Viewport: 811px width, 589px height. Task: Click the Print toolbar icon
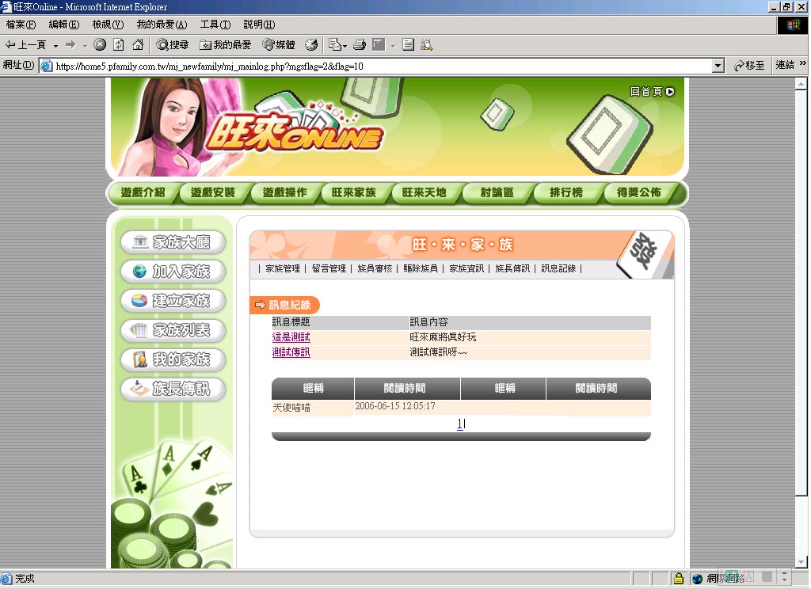click(359, 45)
